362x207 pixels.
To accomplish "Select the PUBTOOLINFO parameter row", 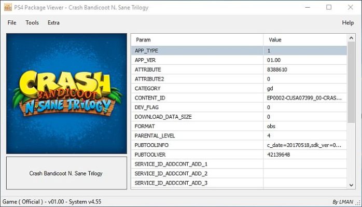I will click(x=239, y=145).
